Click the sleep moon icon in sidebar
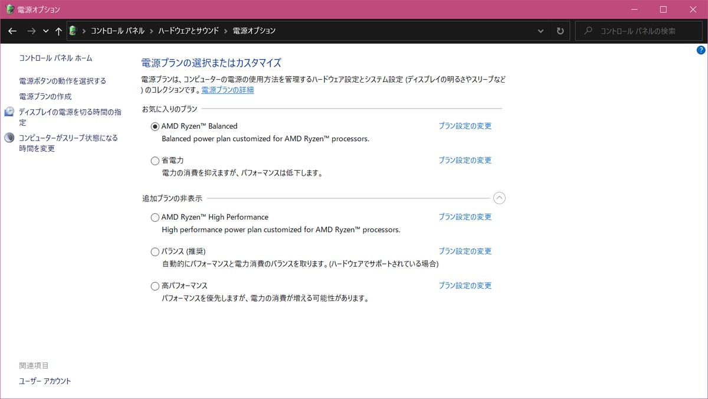The width and height of the screenshot is (708, 399). (x=9, y=138)
